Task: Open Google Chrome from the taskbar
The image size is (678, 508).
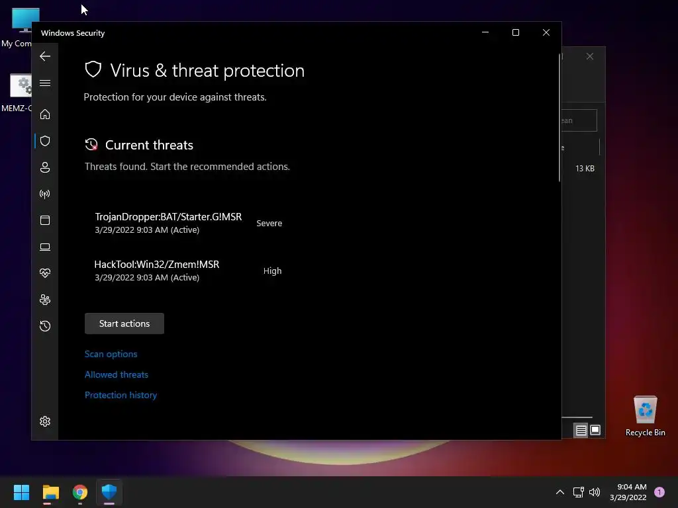Action: (x=80, y=492)
